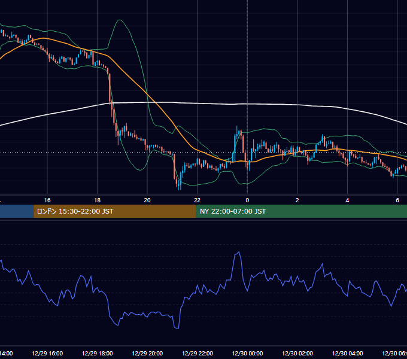
Task: Click the upper time axis label 2
Action: coord(297,200)
